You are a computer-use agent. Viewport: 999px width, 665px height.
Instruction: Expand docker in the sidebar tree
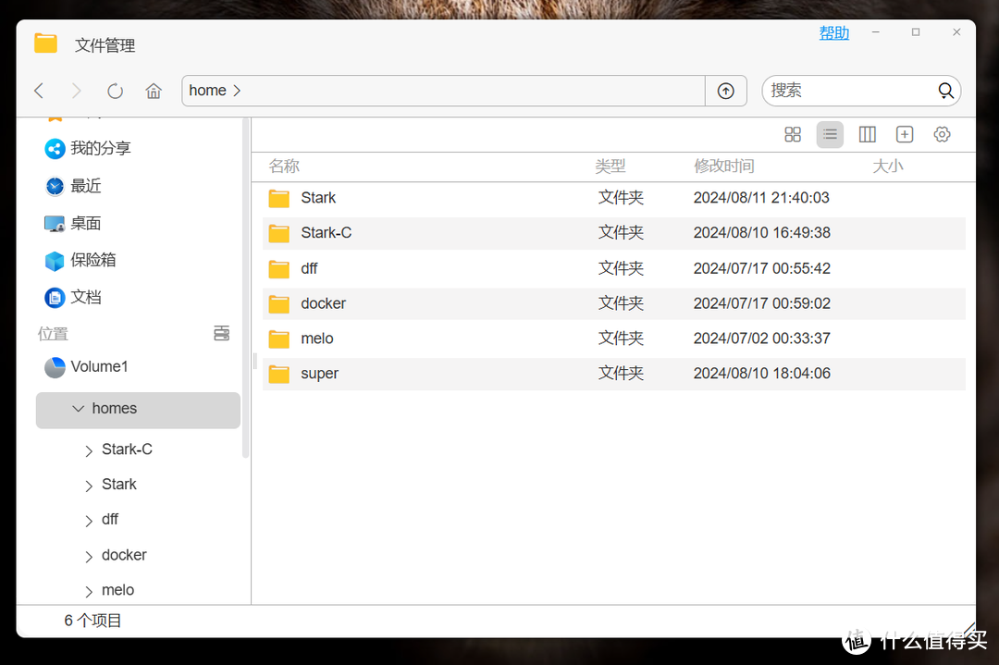[x=89, y=557]
